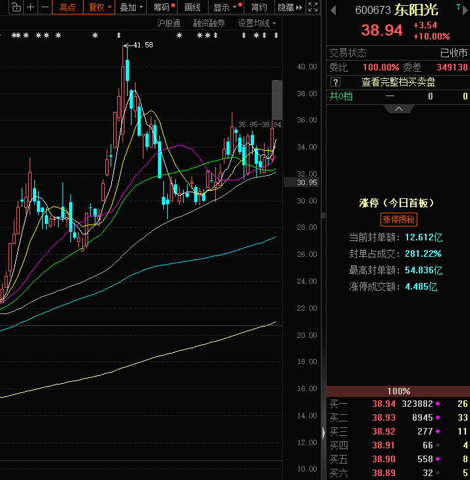Click the event star marker above 41.58 peak area left
This screenshot has height=480, width=470.
[x=95, y=36]
